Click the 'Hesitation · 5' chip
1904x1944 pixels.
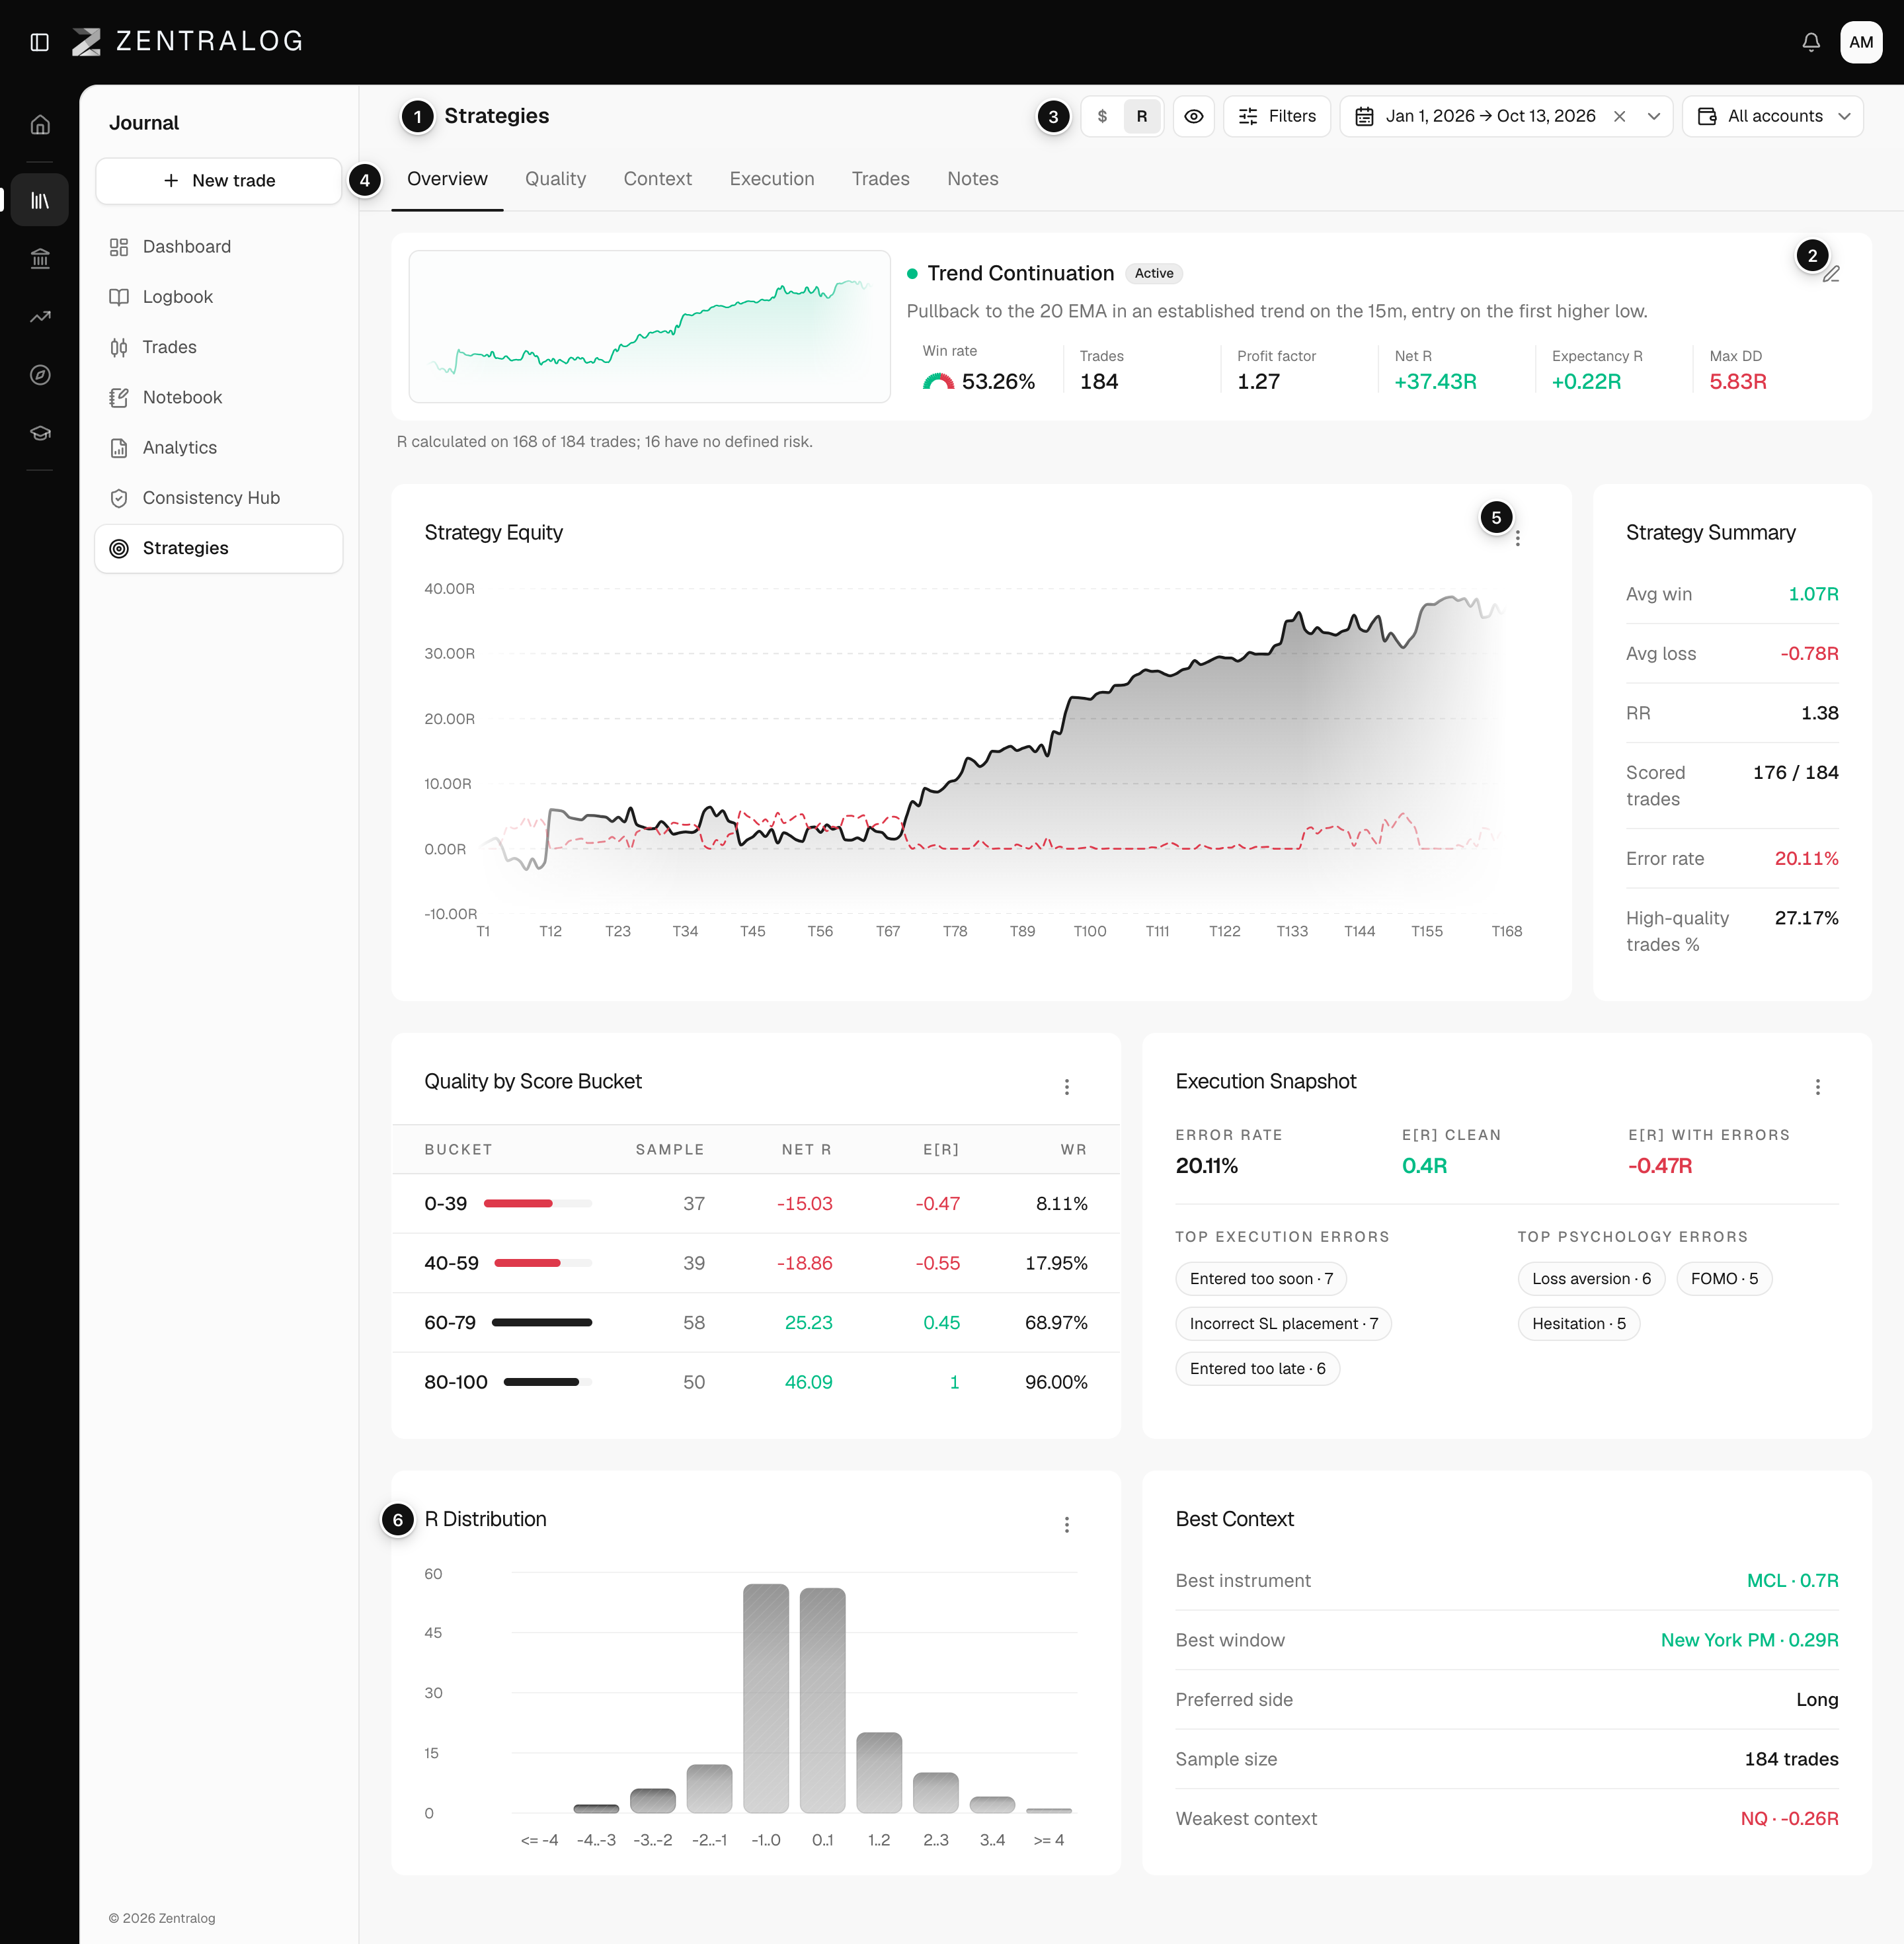[x=1578, y=1324]
